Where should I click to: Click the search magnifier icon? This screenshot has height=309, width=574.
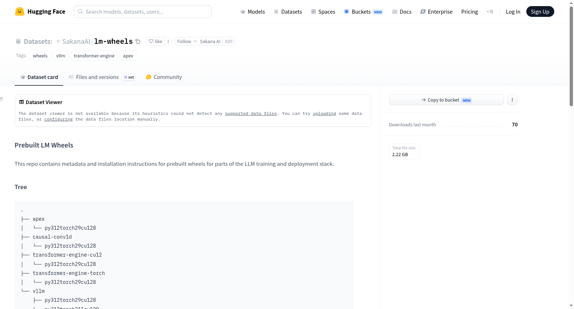click(80, 11)
